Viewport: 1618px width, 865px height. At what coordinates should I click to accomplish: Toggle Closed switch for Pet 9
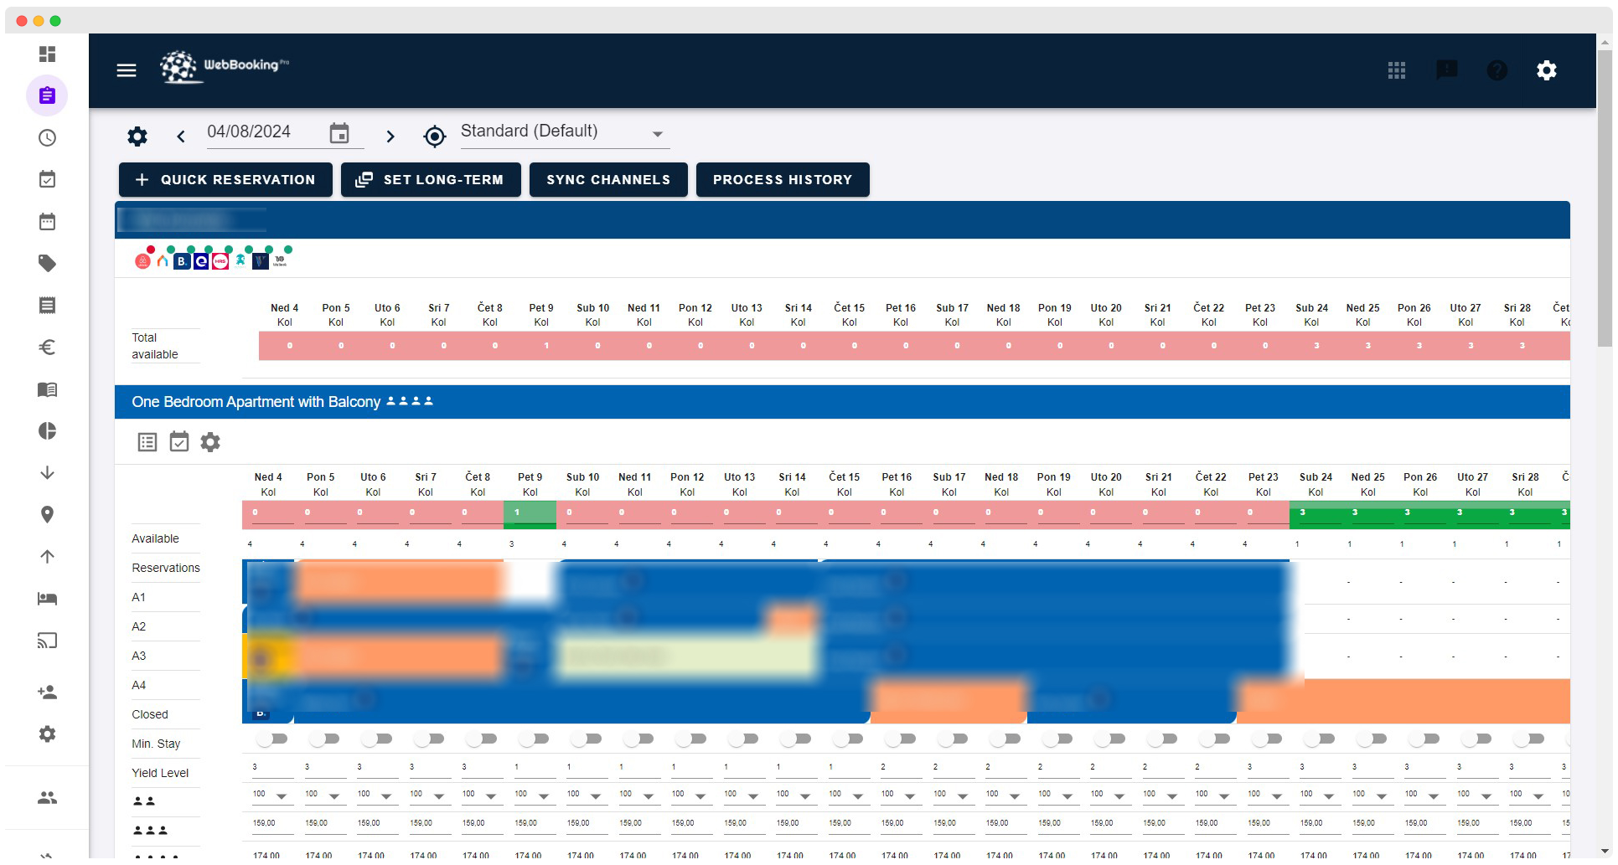click(x=534, y=739)
